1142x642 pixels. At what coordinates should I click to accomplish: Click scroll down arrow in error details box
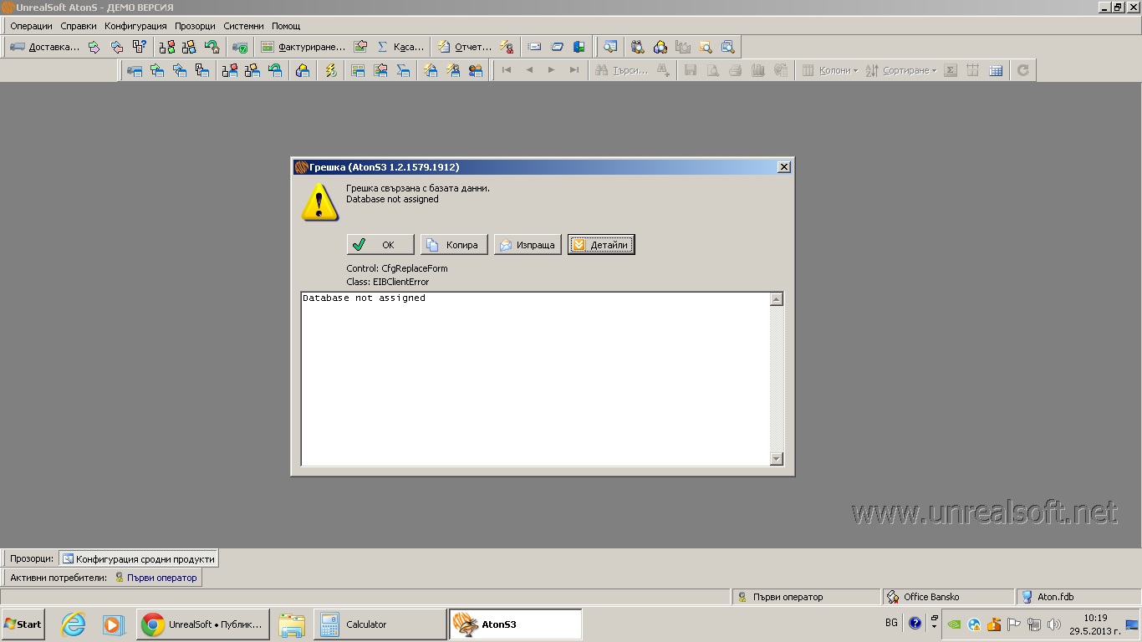[777, 458]
